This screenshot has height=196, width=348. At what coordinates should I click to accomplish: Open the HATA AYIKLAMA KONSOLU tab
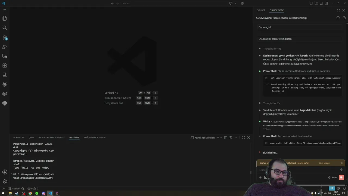51,138
